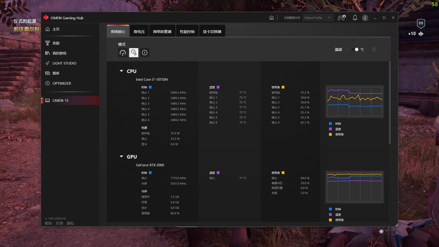Click the Intel Core i7-10750H label
The height and width of the screenshot is (247, 439).
(152, 80)
